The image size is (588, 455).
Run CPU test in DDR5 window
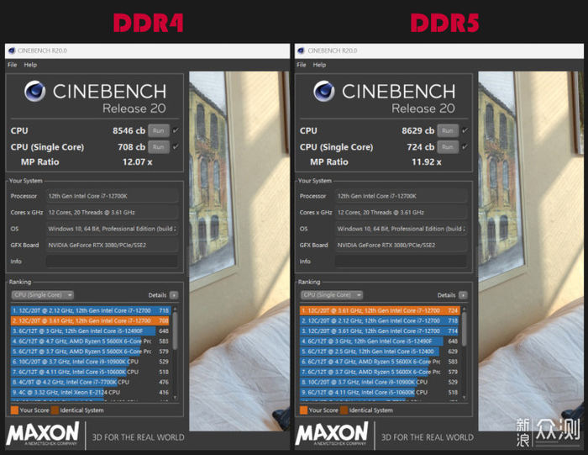(x=448, y=130)
